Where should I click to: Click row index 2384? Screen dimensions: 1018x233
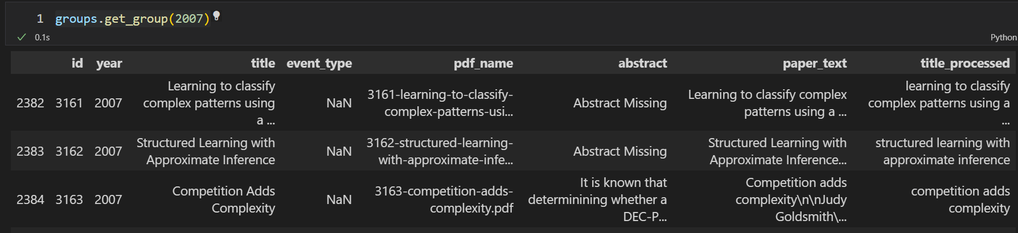30,199
